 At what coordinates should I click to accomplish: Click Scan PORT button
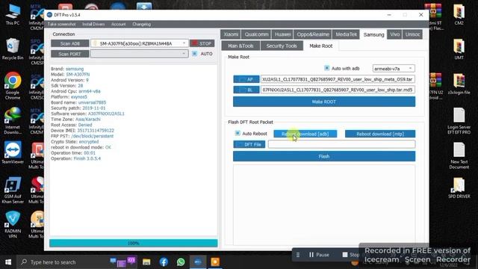(69, 54)
